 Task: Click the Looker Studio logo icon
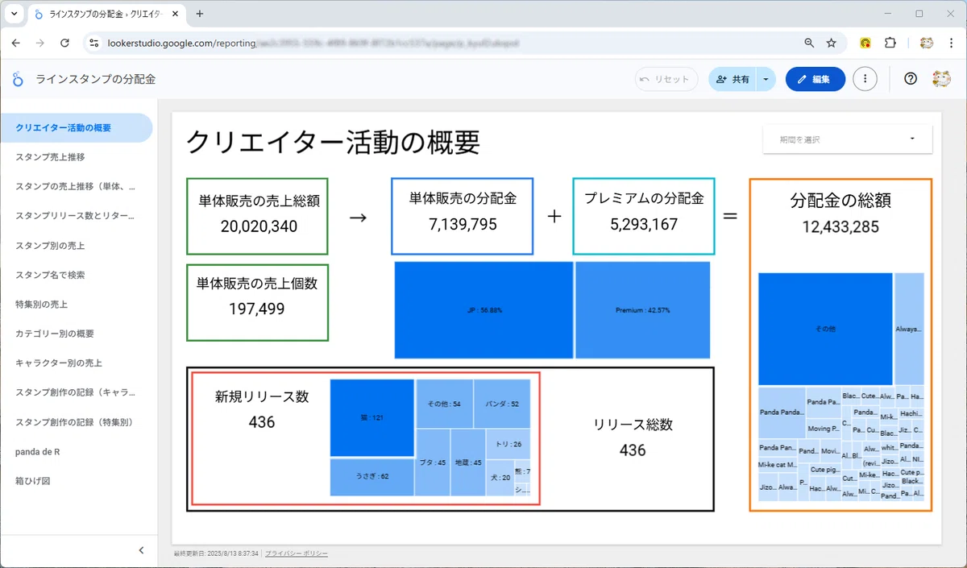point(18,79)
